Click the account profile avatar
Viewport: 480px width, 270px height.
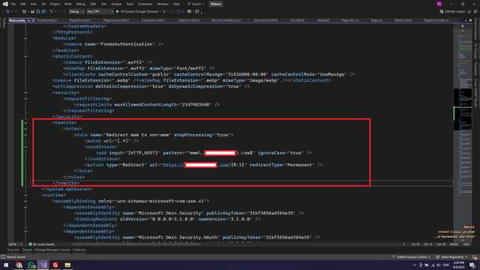point(439,4)
